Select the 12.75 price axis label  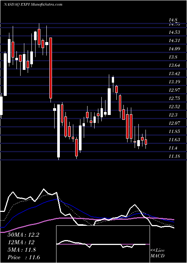(x=174, y=98)
